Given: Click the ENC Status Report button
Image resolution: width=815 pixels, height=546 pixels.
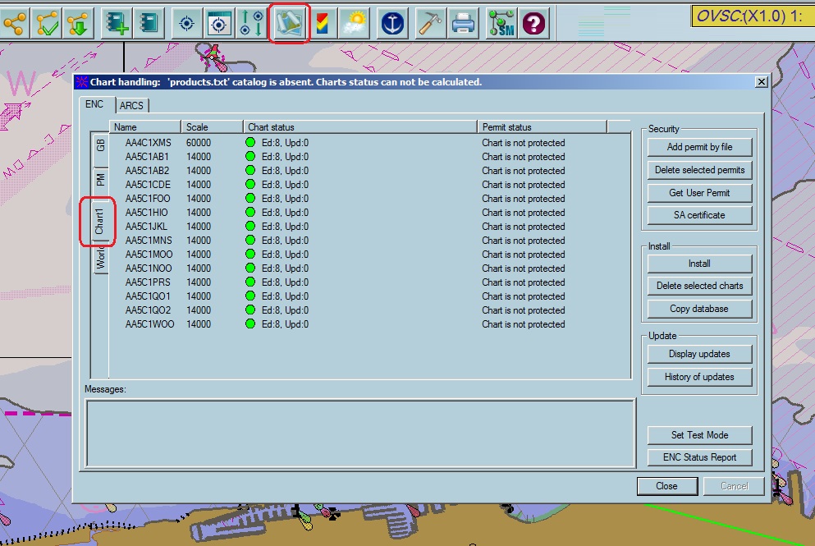Looking at the screenshot, I should [699, 457].
